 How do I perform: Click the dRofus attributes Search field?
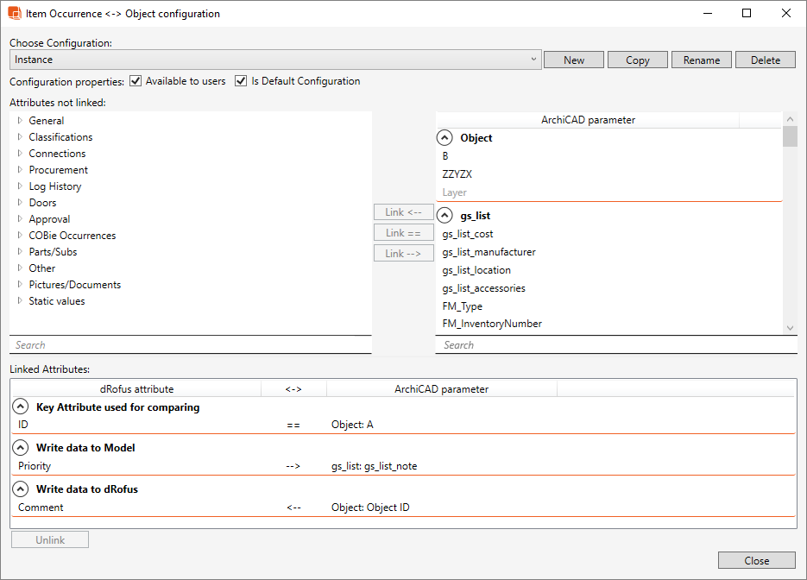190,345
